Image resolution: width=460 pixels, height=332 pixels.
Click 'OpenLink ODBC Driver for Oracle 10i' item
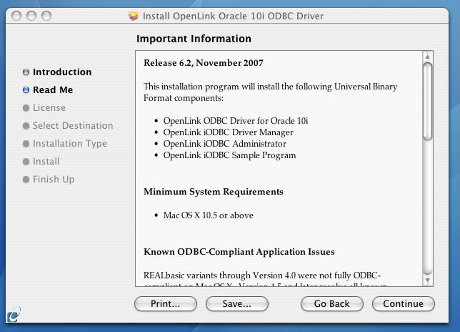[x=236, y=121]
